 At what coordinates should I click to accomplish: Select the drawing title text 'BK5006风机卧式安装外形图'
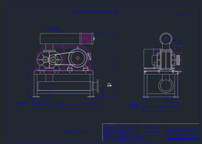point(96,12)
